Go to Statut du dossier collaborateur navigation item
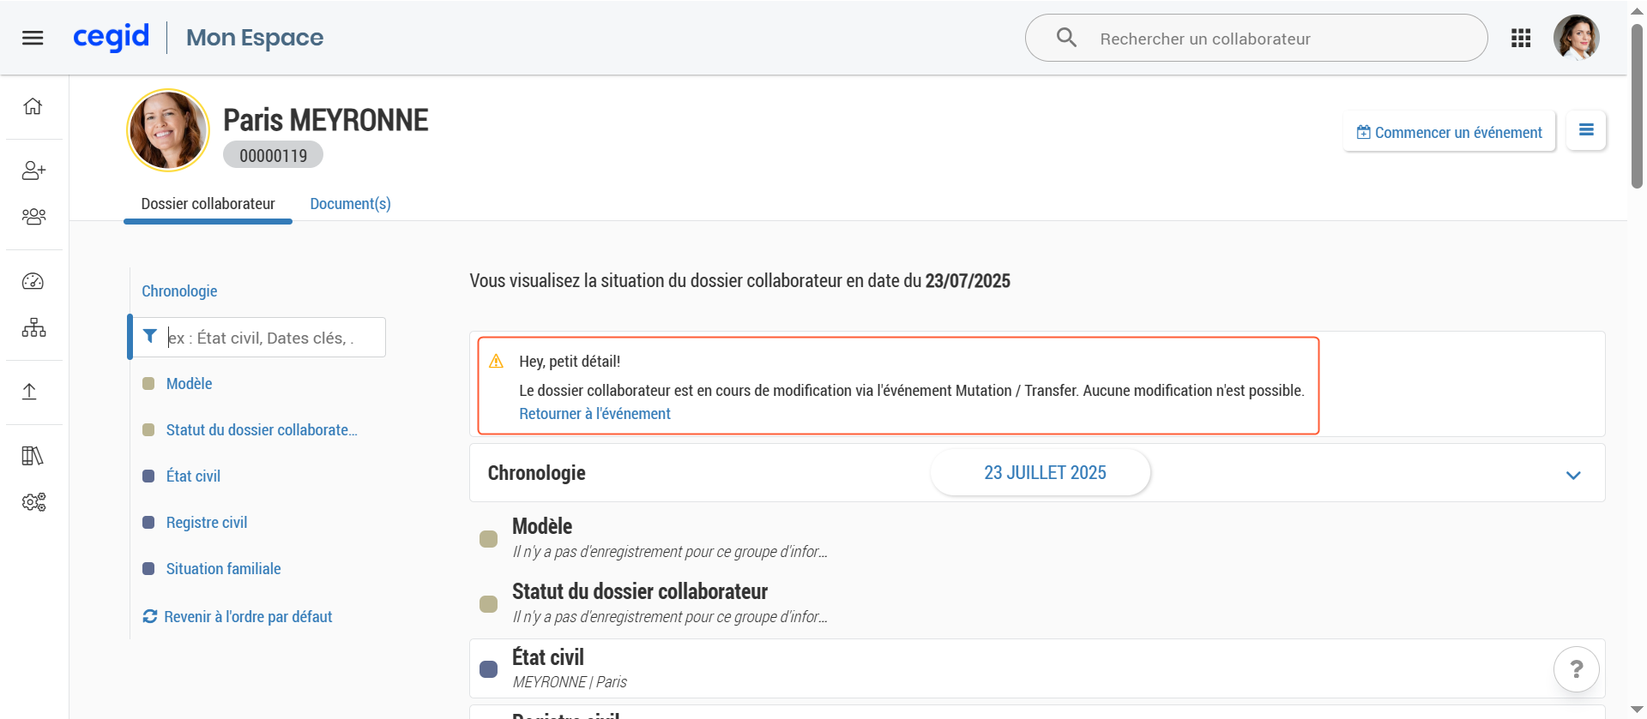1647x719 pixels. (x=262, y=430)
